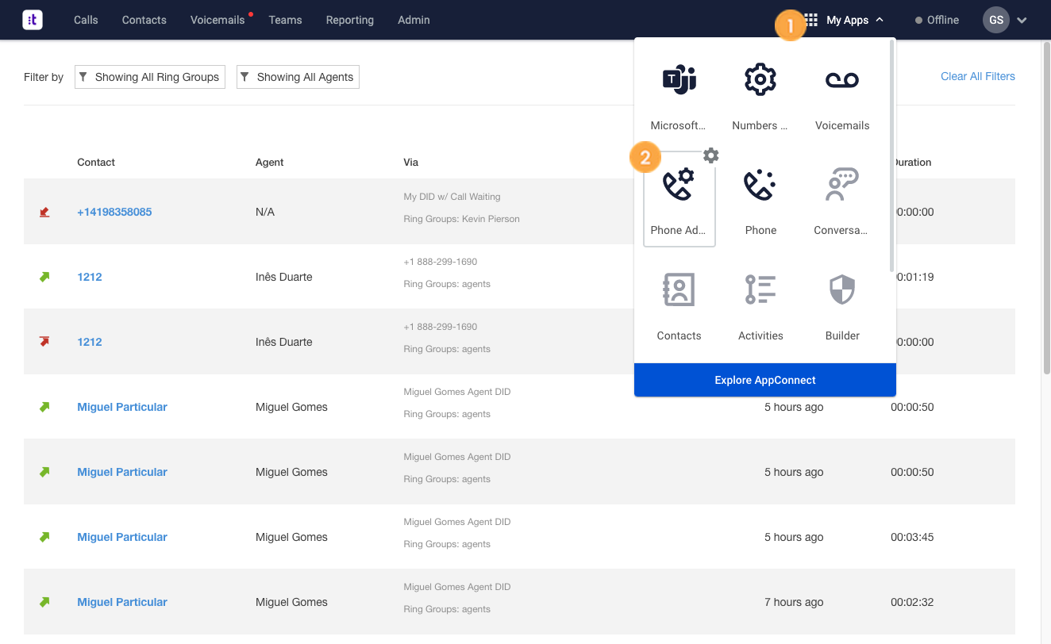Click Explore AppConnect button
Image resolution: width=1051 pixels, height=644 pixels.
click(765, 380)
